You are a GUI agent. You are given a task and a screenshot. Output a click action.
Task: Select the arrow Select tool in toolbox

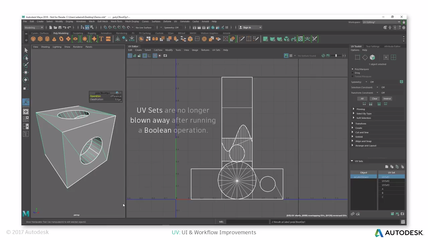coord(26,50)
